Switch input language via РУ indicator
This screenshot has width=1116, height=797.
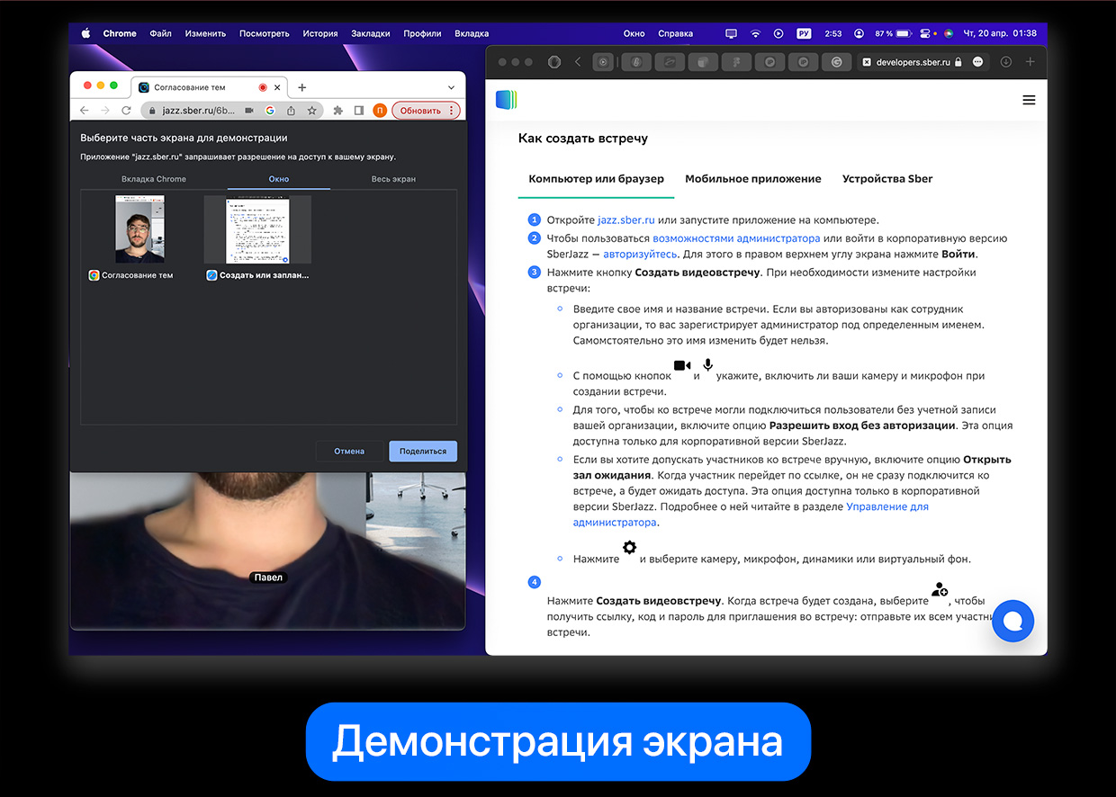804,33
